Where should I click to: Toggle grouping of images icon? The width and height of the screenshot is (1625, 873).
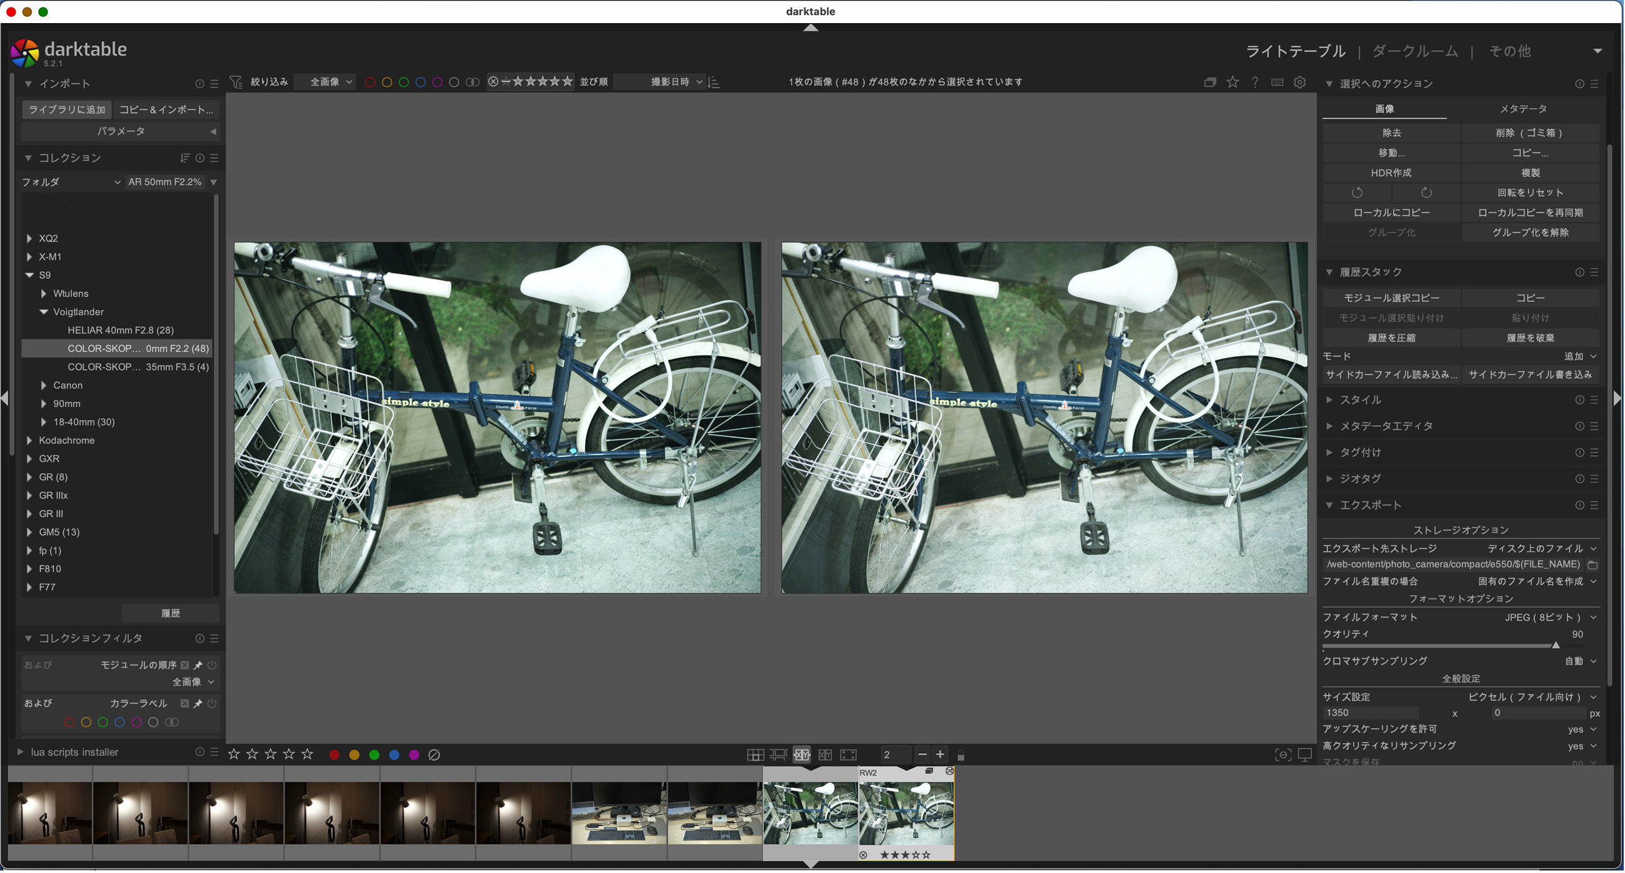pos(1211,82)
